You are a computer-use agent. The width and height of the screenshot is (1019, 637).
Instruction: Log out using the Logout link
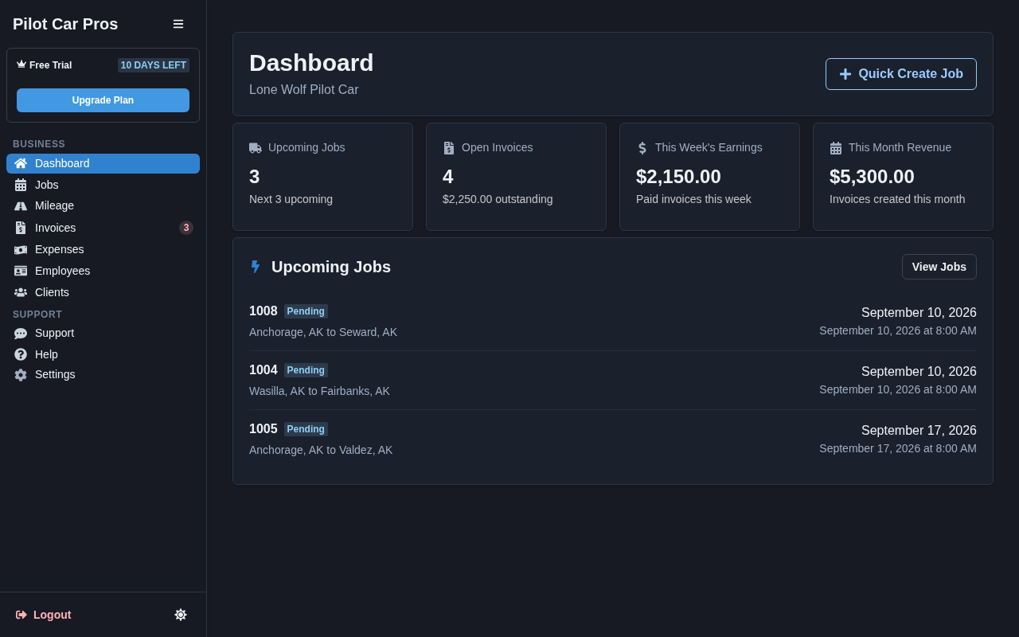click(44, 615)
